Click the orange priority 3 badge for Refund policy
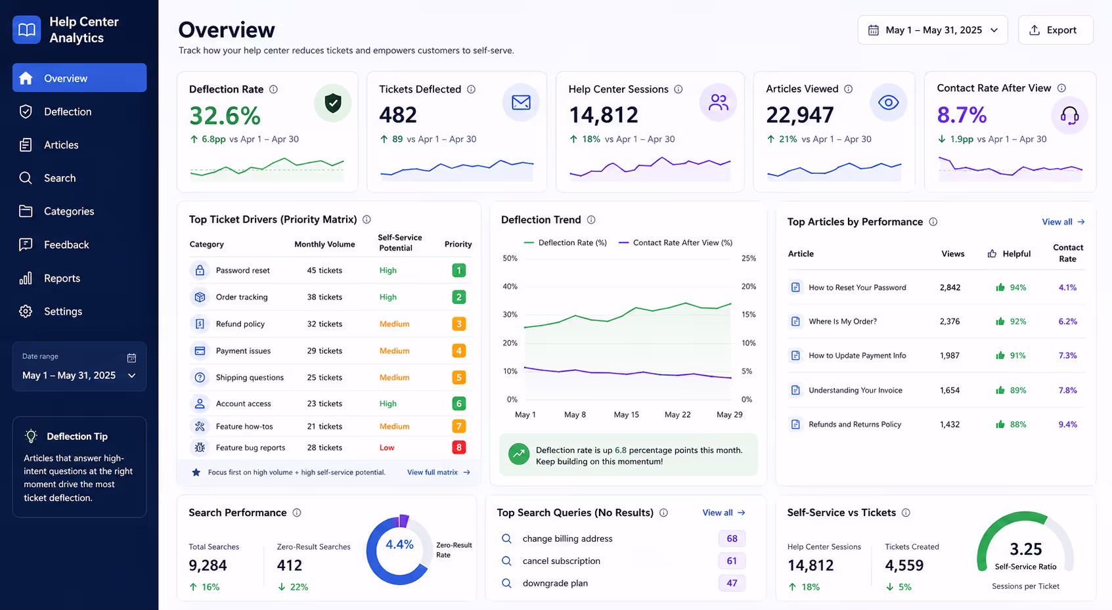The height and width of the screenshot is (610, 1112). click(459, 324)
